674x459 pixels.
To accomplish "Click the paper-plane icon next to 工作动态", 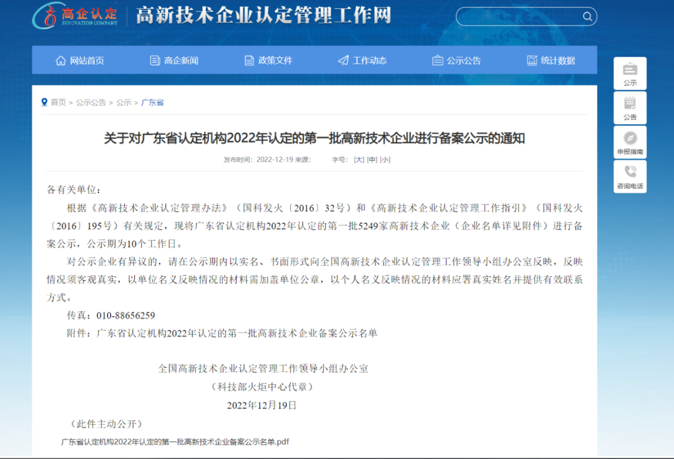I will (x=343, y=60).
